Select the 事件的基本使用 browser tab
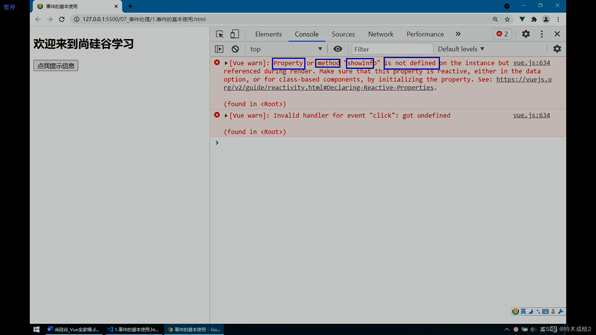 click(77, 7)
